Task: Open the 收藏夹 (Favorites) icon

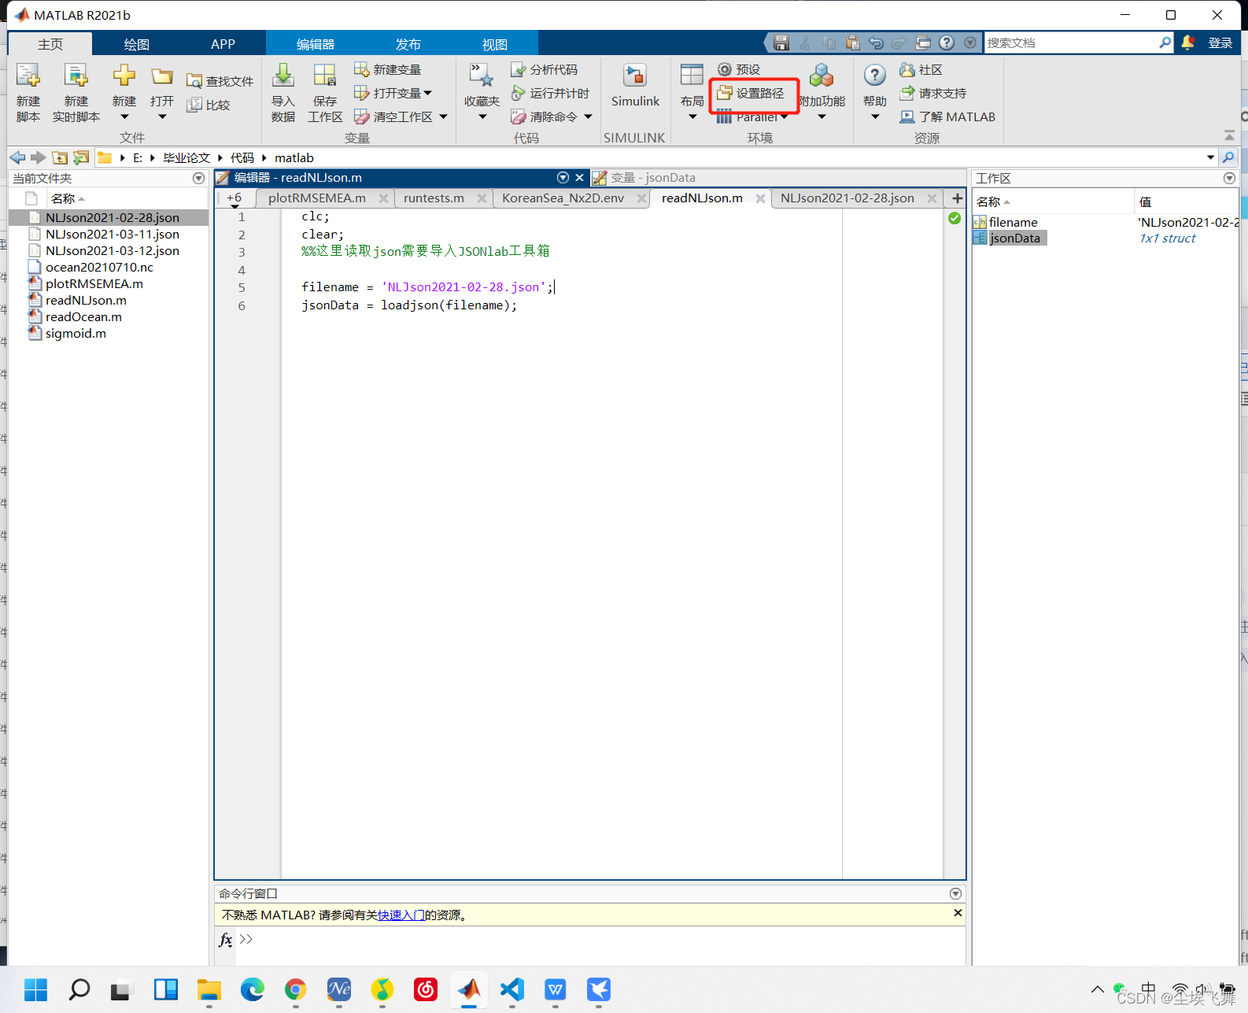Action: 482,76
